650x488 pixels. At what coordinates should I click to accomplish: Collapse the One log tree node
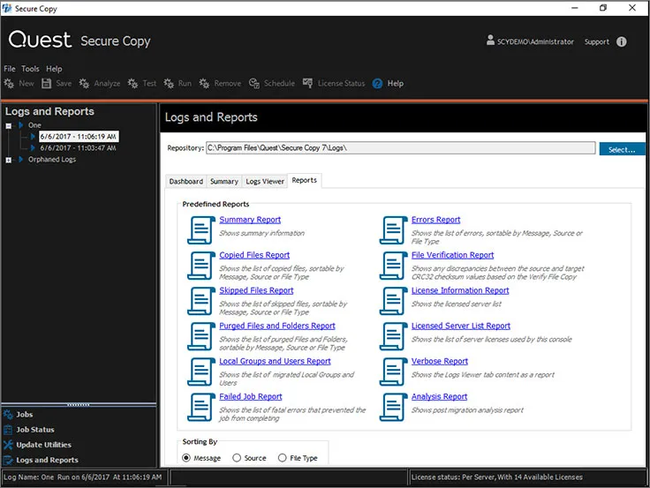pyautogui.click(x=9, y=125)
